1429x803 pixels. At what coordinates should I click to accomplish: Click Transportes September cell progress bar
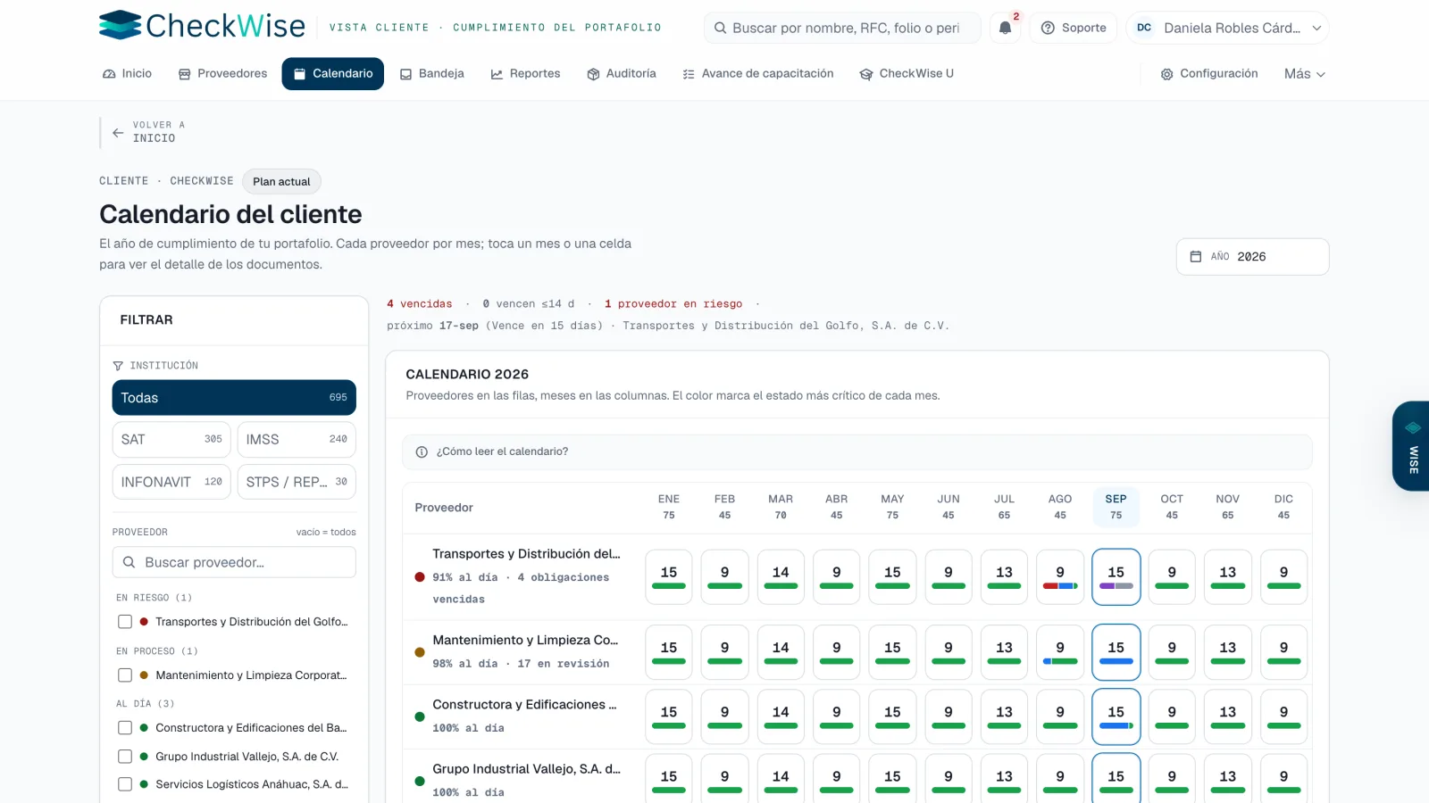[1116, 586]
